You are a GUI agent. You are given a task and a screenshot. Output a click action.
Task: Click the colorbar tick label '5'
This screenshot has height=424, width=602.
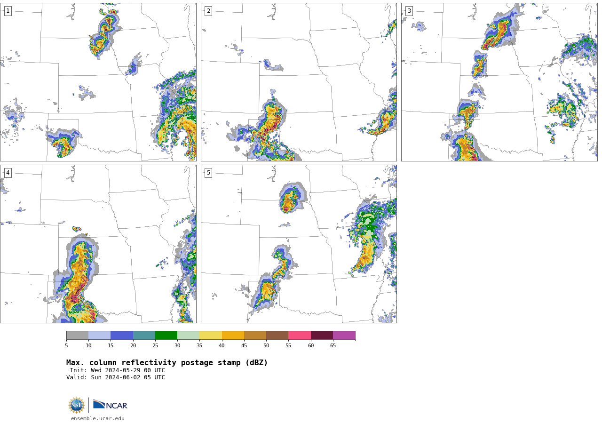[66, 345]
